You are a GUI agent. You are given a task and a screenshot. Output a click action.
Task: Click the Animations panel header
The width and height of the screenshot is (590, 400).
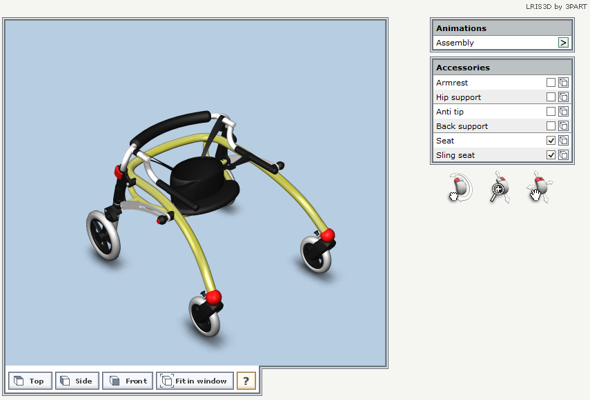[x=502, y=28]
